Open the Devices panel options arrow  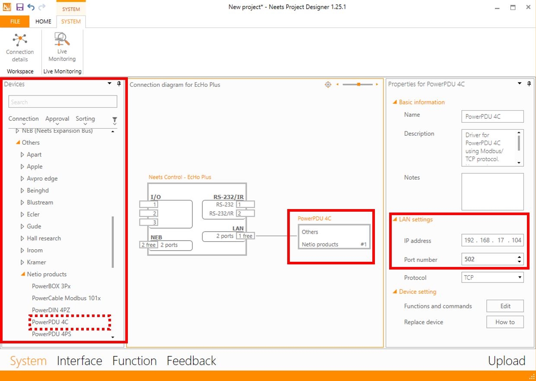point(110,84)
